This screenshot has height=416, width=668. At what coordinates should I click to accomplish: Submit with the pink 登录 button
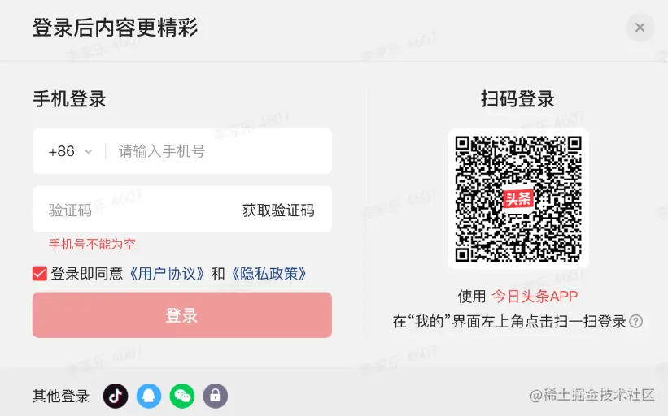[x=182, y=314]
